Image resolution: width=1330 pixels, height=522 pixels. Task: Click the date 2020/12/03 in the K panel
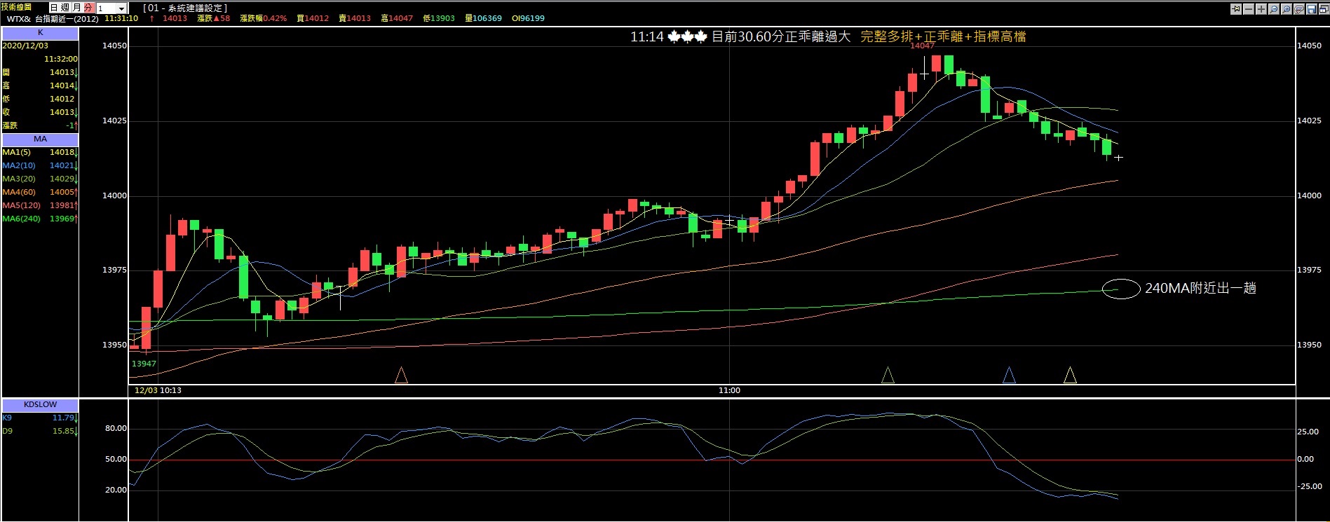[x=25, y=46]
